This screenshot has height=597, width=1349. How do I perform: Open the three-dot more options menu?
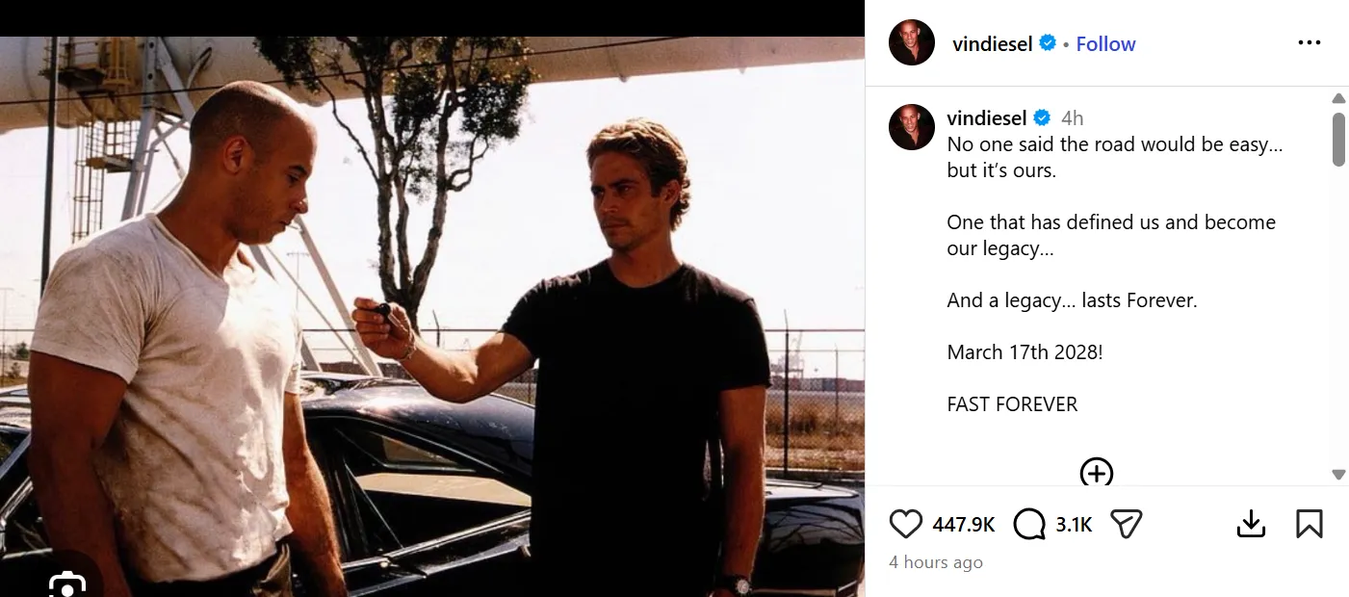tap(1309, 42)
